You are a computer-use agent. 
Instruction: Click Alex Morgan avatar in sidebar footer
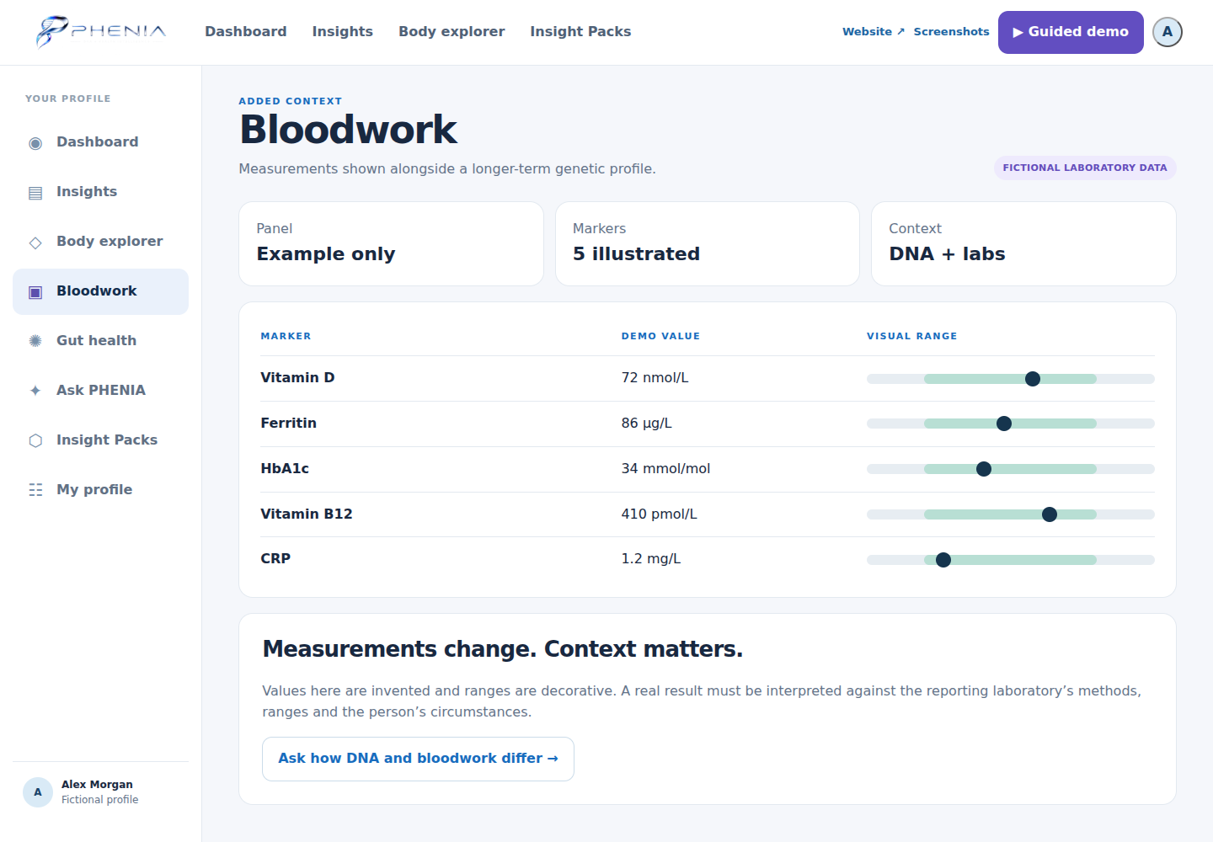(x=38, y=792)
